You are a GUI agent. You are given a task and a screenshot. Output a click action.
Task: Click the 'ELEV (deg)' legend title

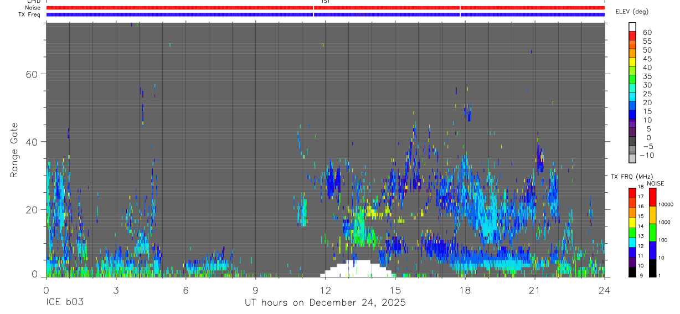(x=632, y=11)
